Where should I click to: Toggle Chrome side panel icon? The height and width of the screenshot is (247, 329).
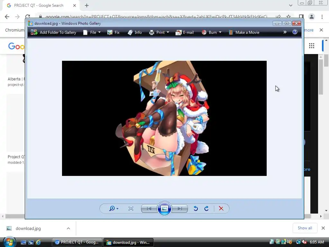(301, 17)
